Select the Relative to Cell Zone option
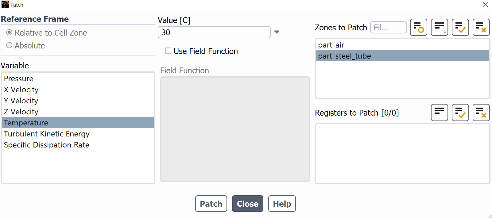Viewport: 492px width, 218px height. coord(10,33)
